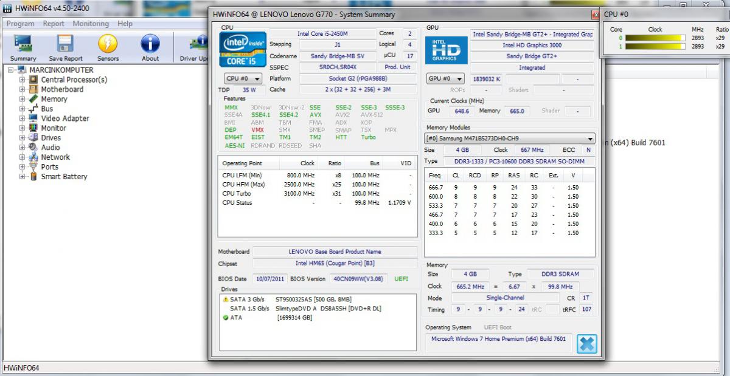The width and height of the screenshot is (730, 376).
Task: Expand the Memory tree node
Action: [x=23, y=99]
